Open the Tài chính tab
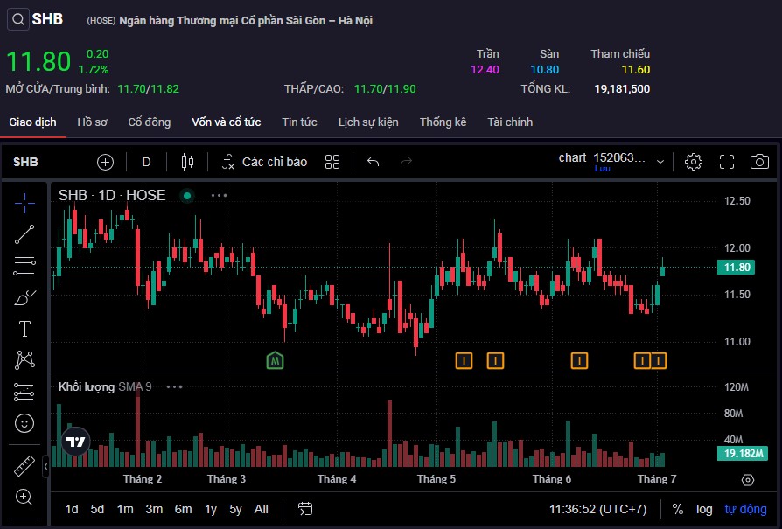This screenshot has width=782, height=529. click(x=510, y=122)
